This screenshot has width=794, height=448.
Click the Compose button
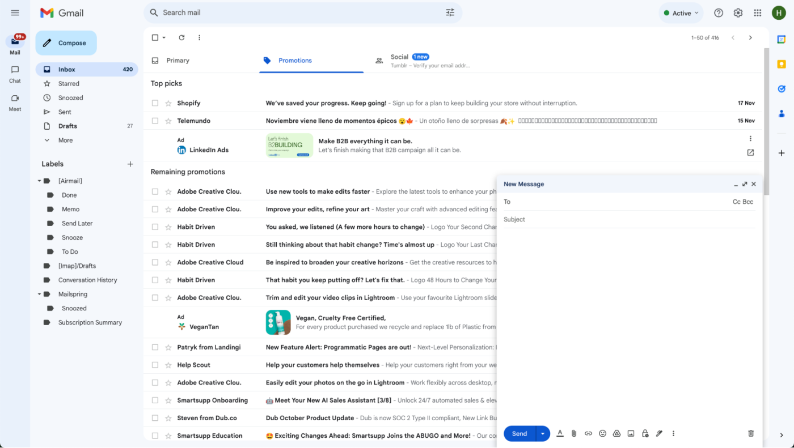[66, 43]
